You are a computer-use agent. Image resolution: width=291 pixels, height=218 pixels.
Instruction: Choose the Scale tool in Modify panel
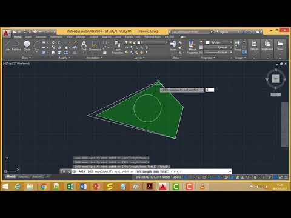pyautogui.click(x=60, y=53)
